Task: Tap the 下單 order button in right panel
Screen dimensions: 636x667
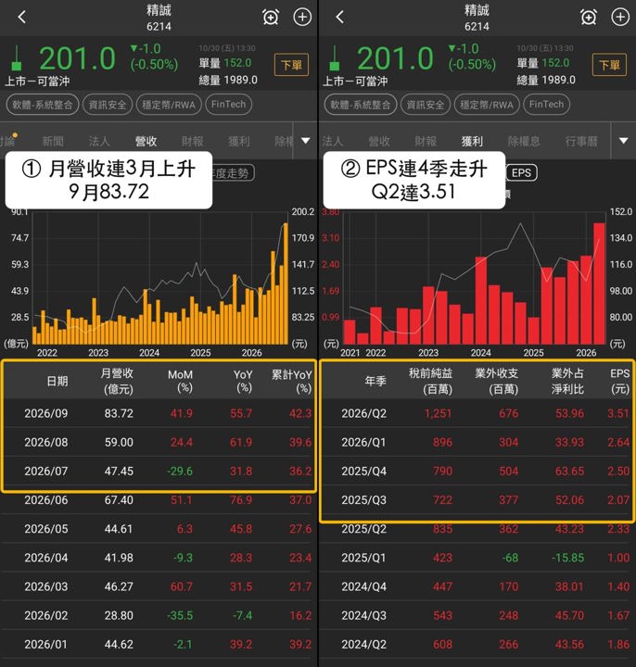Action: (x=609, y=65)
